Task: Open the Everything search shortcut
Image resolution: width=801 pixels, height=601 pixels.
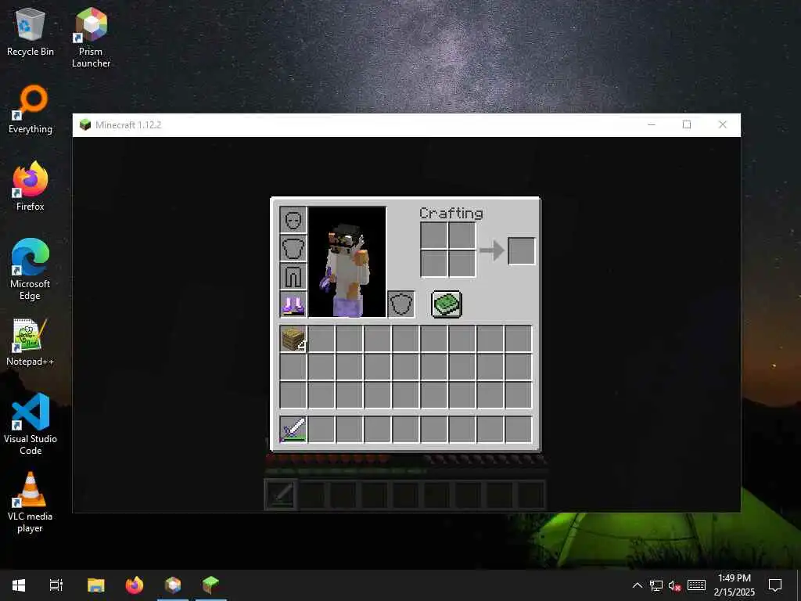Action: tap(31, 110)
